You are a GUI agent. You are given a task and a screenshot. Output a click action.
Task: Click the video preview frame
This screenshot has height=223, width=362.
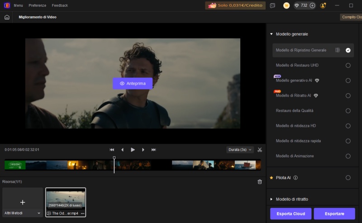133,83
